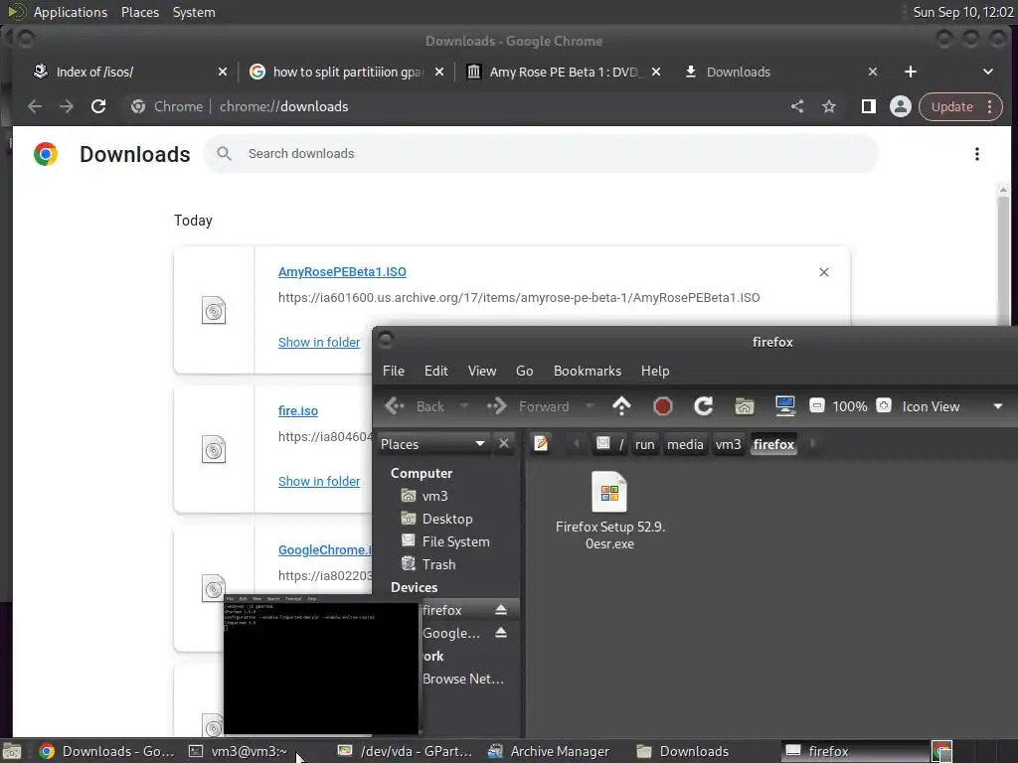Viewport: 1018px width, 763px height.
Task: Close the Places sidebar pane
Action: pos(504,444)
